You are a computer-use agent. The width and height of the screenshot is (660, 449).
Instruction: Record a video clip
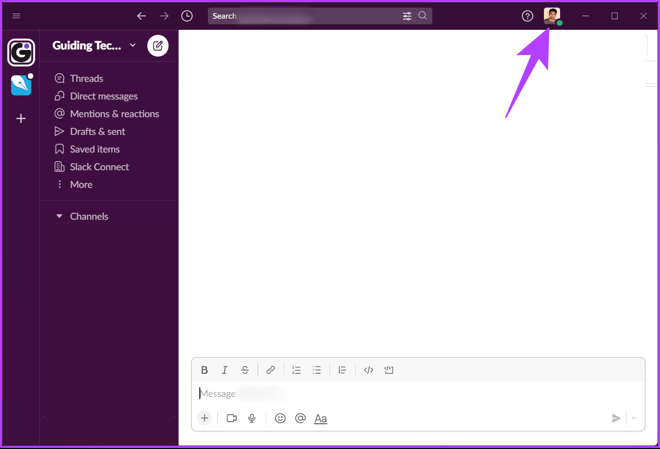click(x=231, y=418)
